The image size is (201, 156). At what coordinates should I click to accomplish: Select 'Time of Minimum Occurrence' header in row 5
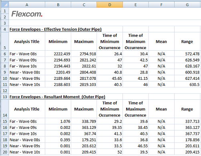[x=110, y=41]
